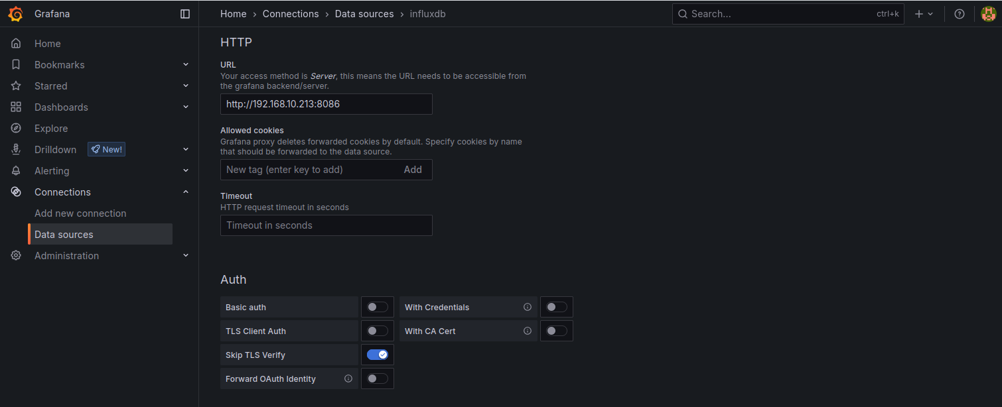Image resolution: width=1002 pixels, height=407 pixels.
Task: Click the Basic auth label
Action: 246,308
